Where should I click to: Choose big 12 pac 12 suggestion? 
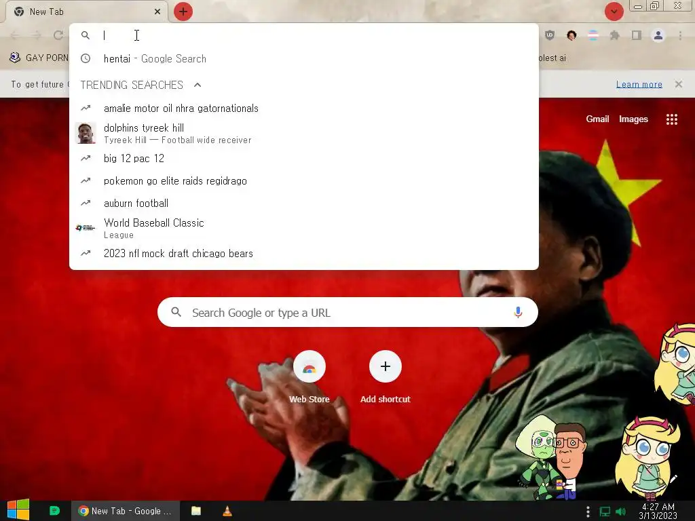tap(304, 158)
